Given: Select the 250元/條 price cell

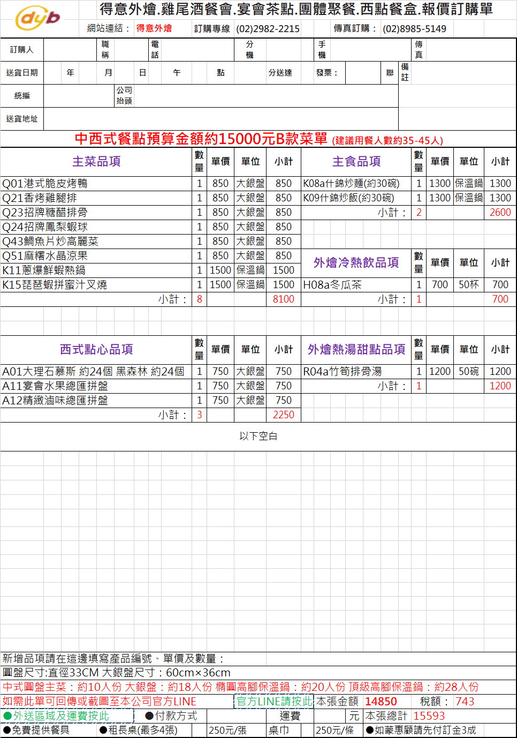Looking at the screenshot, I should click(x=335, y=730).
